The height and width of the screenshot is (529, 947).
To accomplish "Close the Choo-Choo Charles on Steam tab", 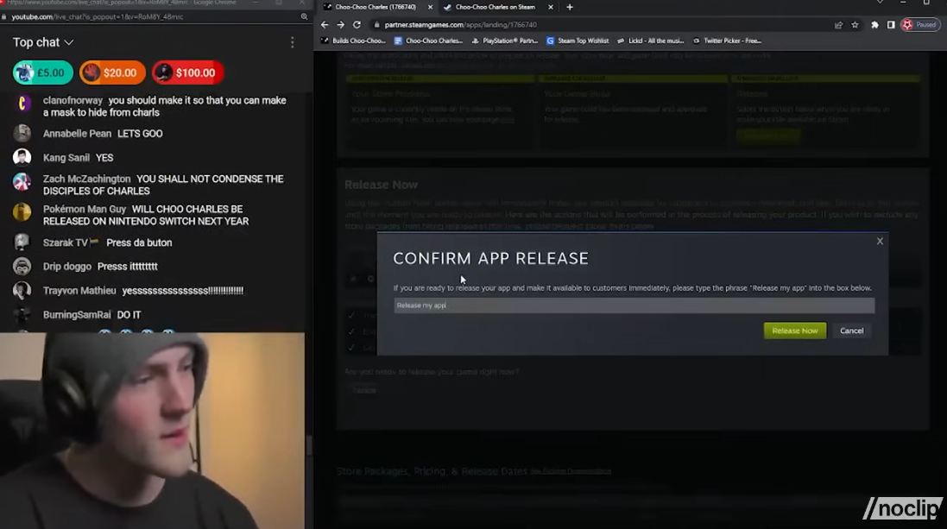I will [x=550, y=7].
